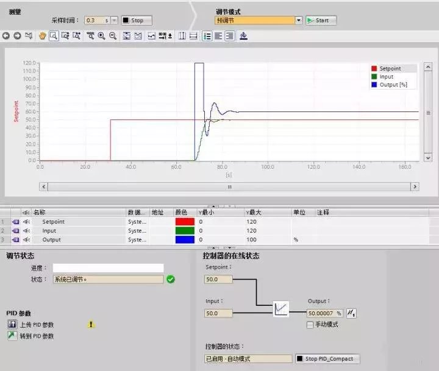
Task: Click chart horizontal scrollbar left arrow
Action: coord(43,186)
